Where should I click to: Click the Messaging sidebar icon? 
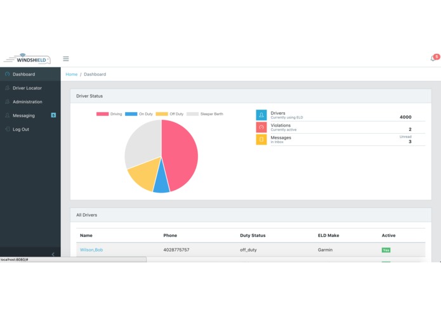click(8, 115)
